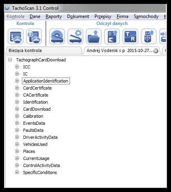The width and height of the screenshot is (171, 192).
Task: Select the VehiclesUsed label
Action: 35,144
